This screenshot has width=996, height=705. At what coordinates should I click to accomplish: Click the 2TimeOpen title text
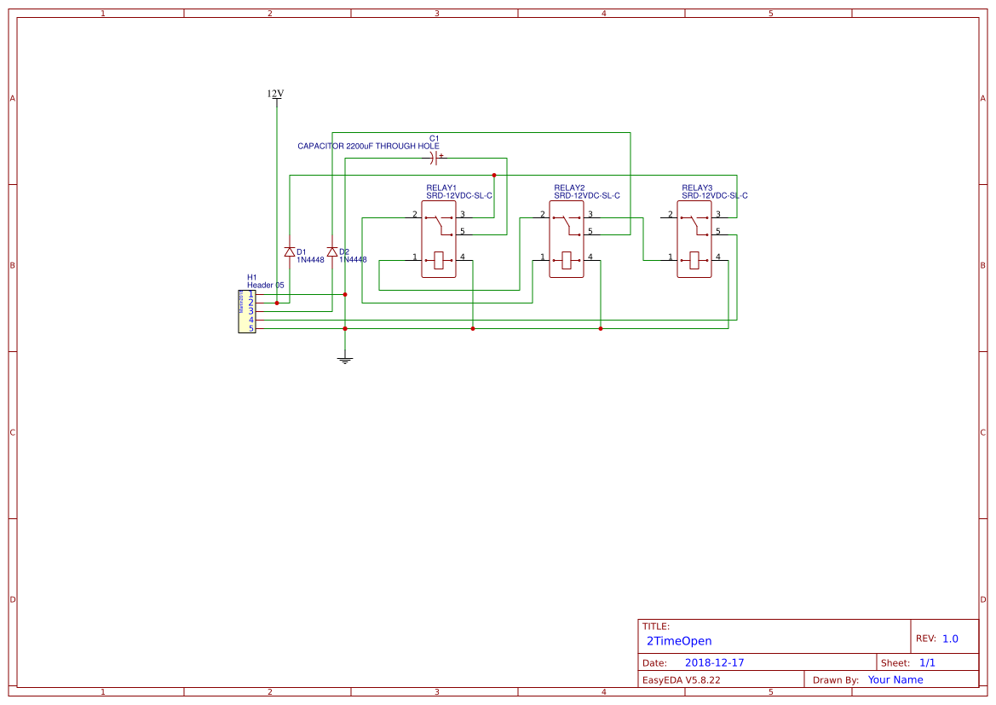(x=677, y=641)
